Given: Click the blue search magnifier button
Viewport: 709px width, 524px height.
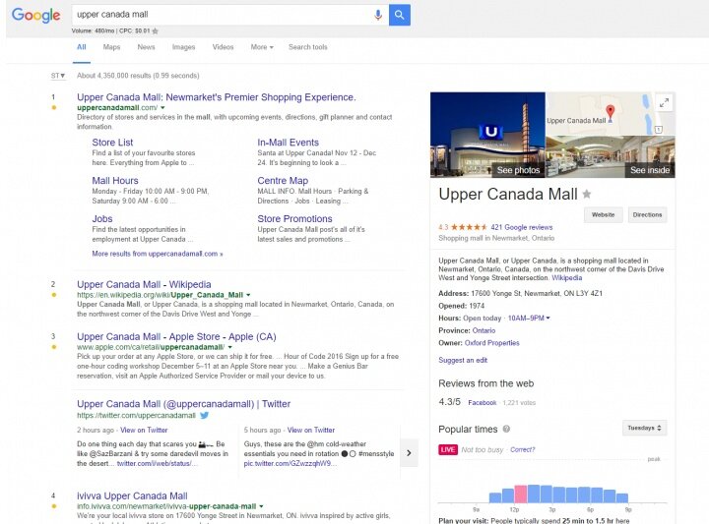Looking at the screenshot, I should (x=399, y=15).
